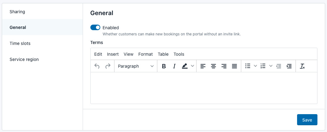Open the Format menu
The height and width of the screenshot is (132, 327).
[x=146, y=54]
